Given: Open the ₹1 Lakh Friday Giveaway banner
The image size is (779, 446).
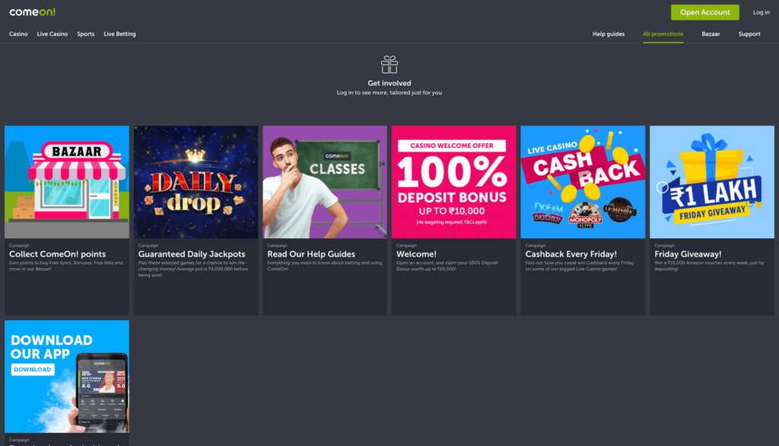Looking at the screenshot, I should [x=712, y=182].
